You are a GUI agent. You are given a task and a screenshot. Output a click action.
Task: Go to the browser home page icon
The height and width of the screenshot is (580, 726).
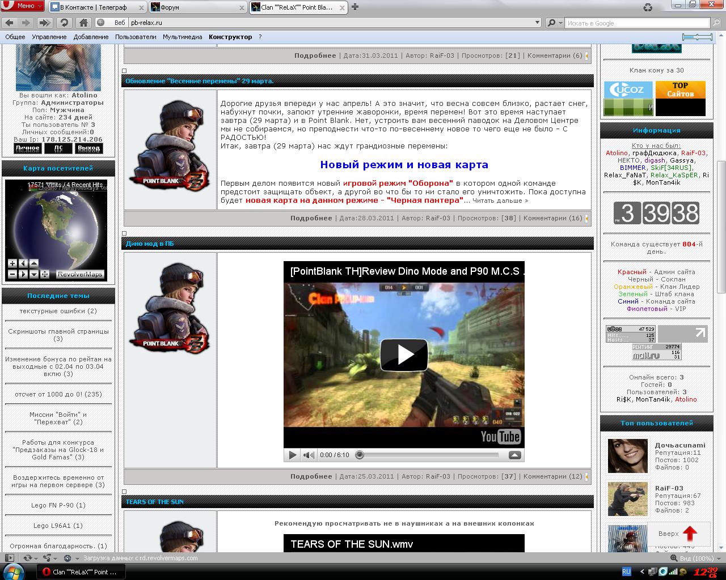[83, 23]
